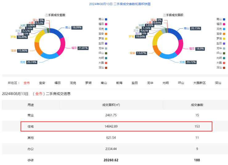Click pink 福田 slice in 成交套数 donut
This screenshot has height=165, width=228.
tap(62, 46)
